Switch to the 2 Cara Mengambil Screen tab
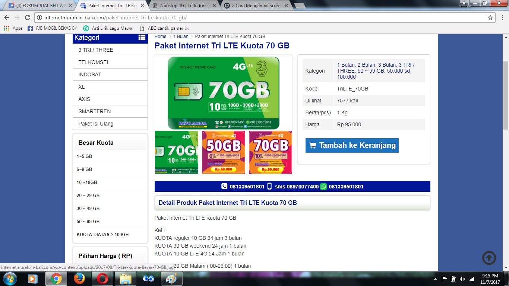 click(256, 6)
